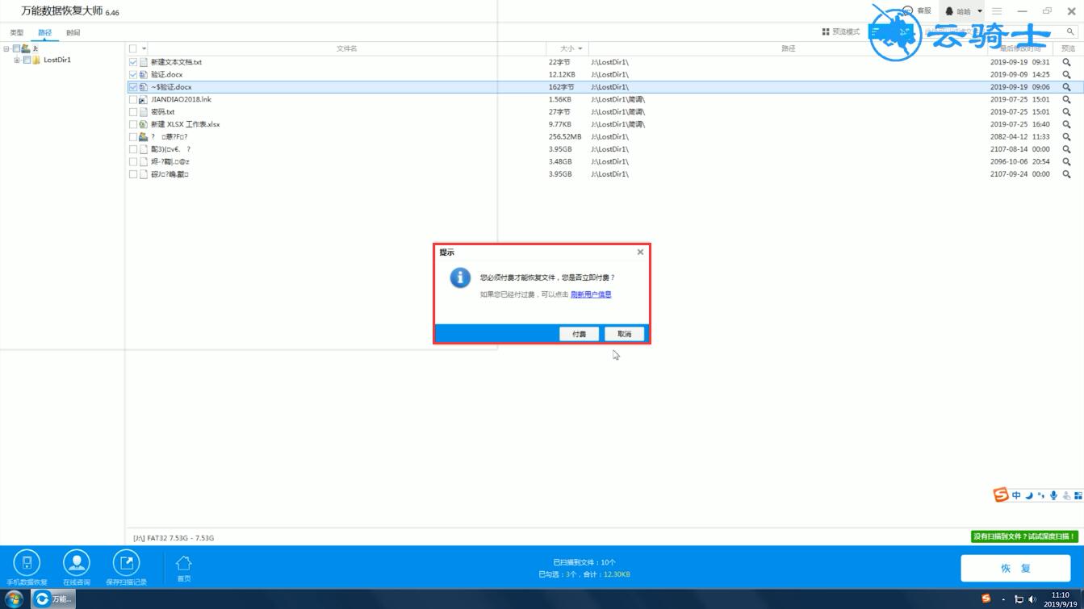Check the 密码.txt checkbox
1084x609 pixels.
click(x=133, y=112)
